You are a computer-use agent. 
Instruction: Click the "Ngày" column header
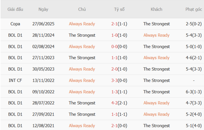coord(43,9)
